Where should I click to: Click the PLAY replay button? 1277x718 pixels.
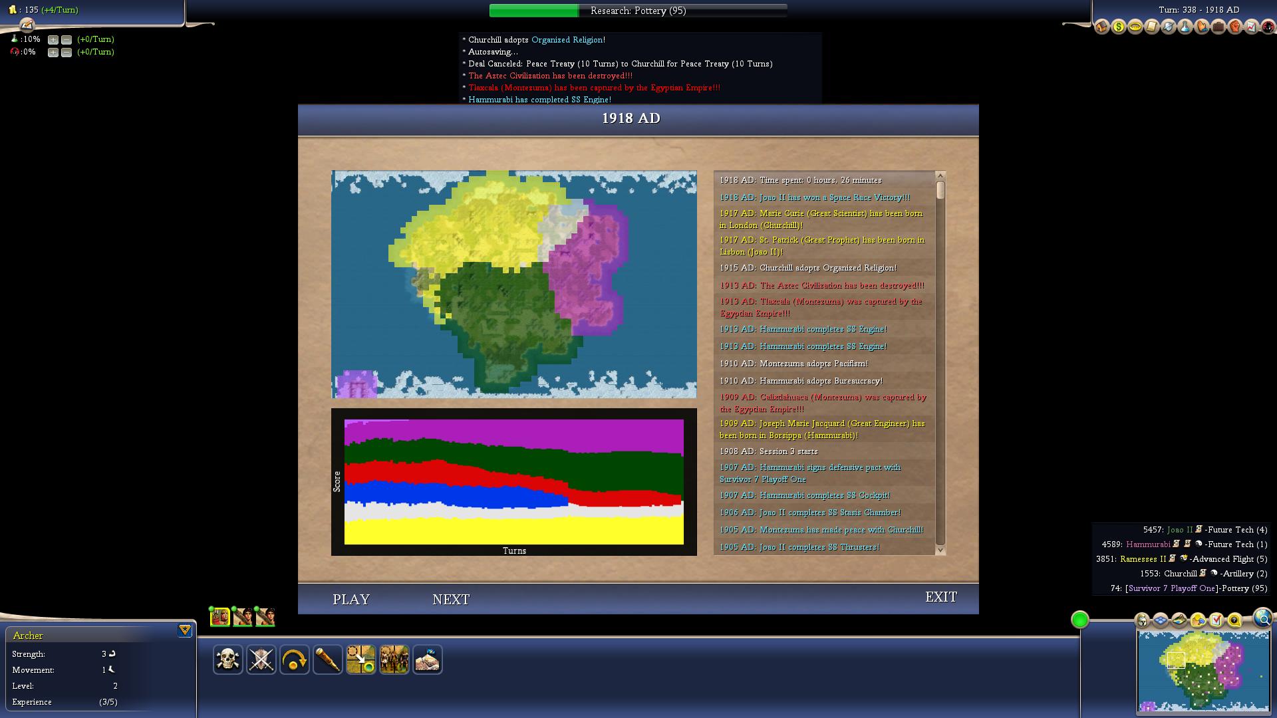(x=351, y=599)
